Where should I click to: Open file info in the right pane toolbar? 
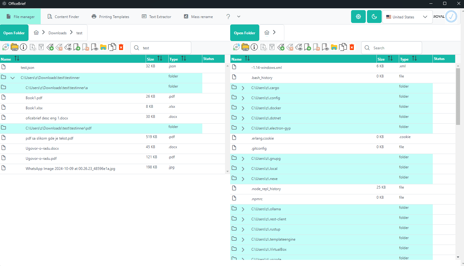pos(254,47)
